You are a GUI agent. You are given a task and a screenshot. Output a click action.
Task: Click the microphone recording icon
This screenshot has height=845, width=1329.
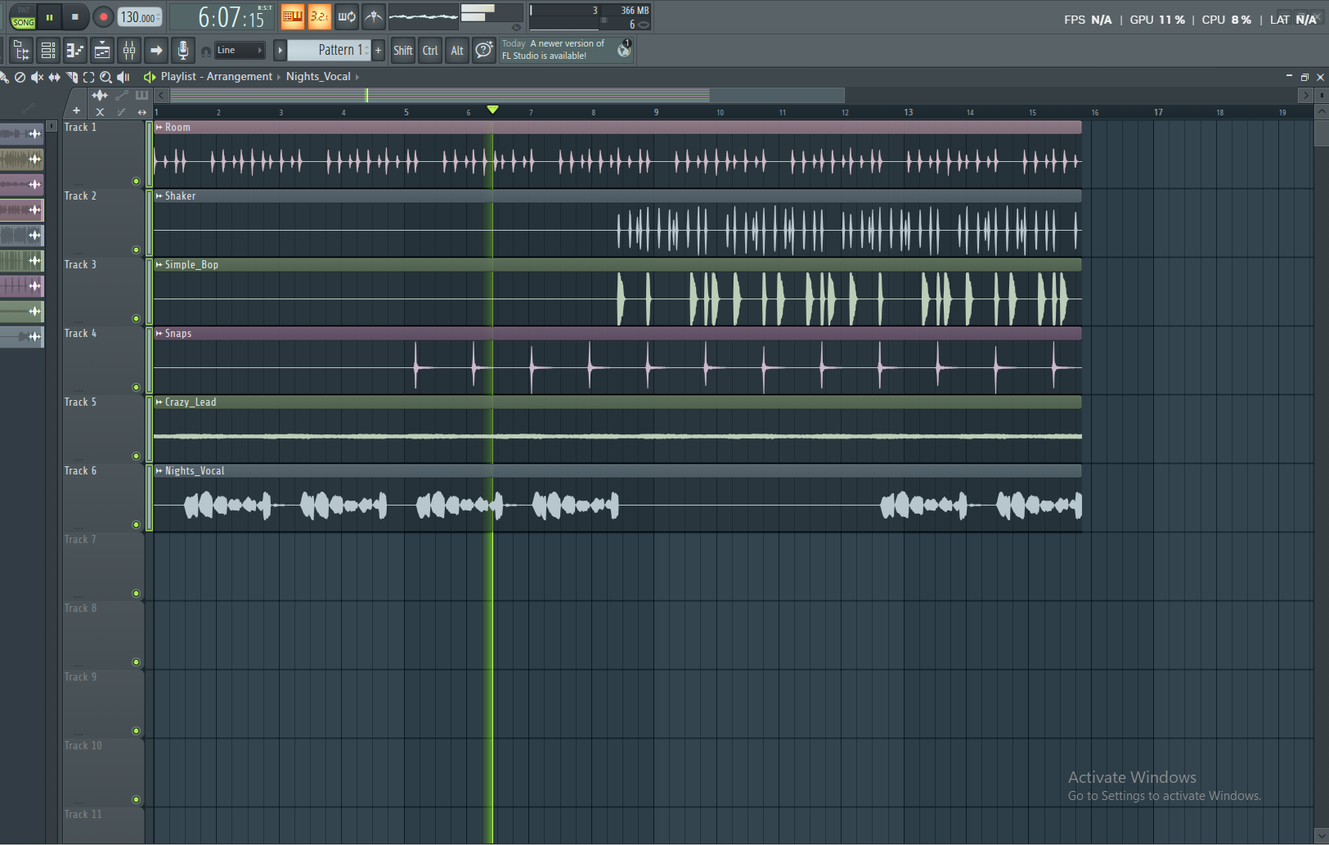click(x=183, y=51)
